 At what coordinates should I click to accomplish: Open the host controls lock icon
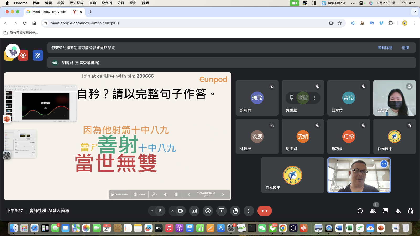[411, 211]
